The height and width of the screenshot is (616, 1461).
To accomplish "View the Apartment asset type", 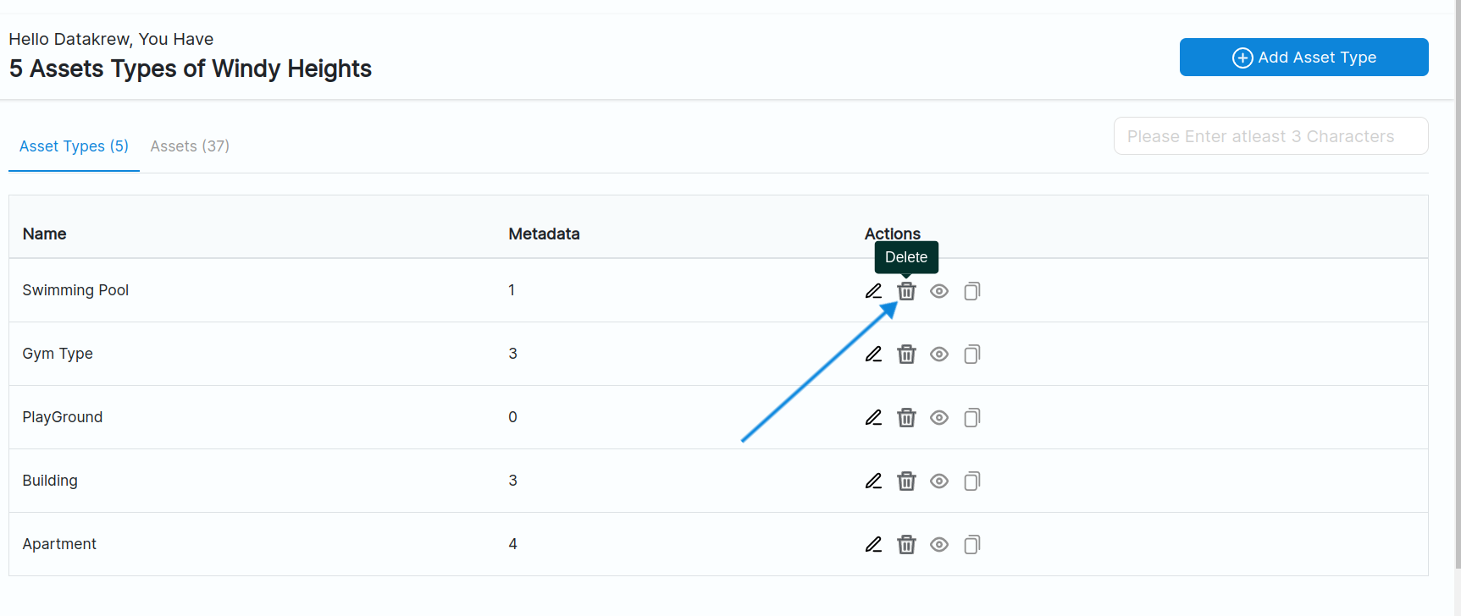I will [x=939, y=545].
